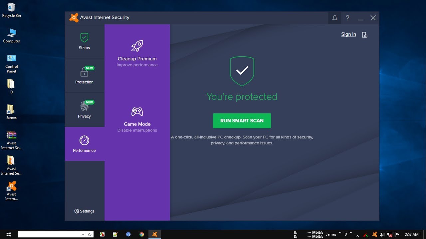Open the notepad taskbar icon
The image size is (426, 239).
(x=115, y=234)
